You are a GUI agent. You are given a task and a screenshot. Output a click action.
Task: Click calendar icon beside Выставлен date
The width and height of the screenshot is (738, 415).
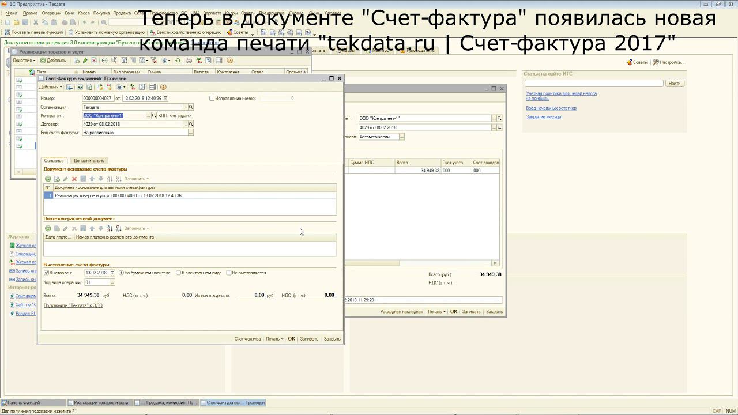[112, 273]
